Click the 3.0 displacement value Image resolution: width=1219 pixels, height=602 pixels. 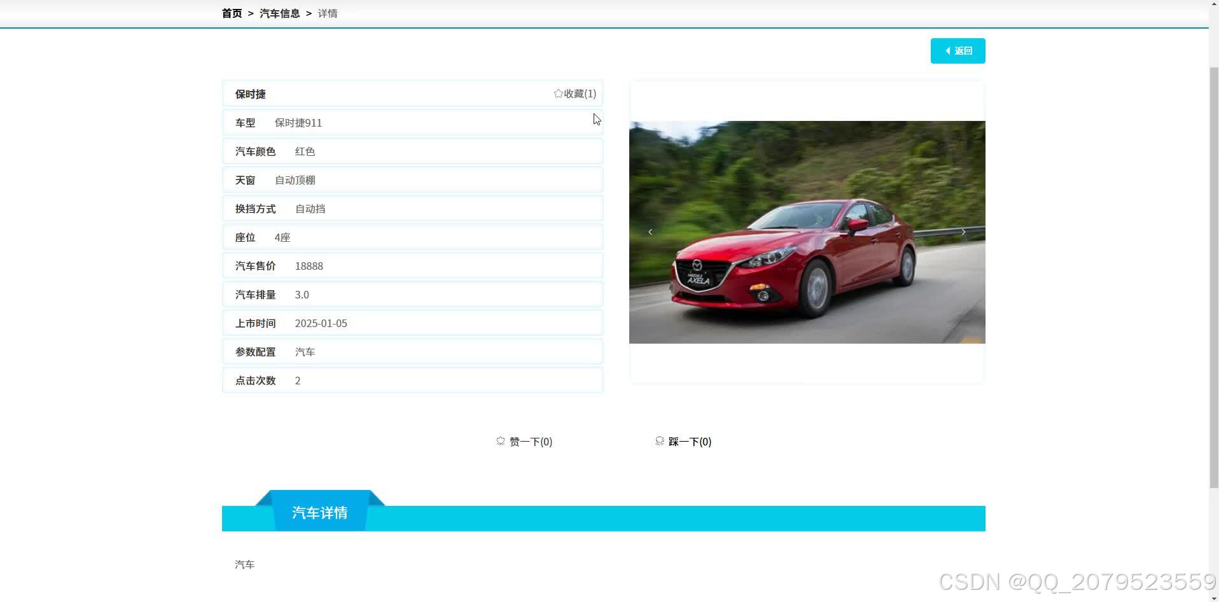(302, 295)
